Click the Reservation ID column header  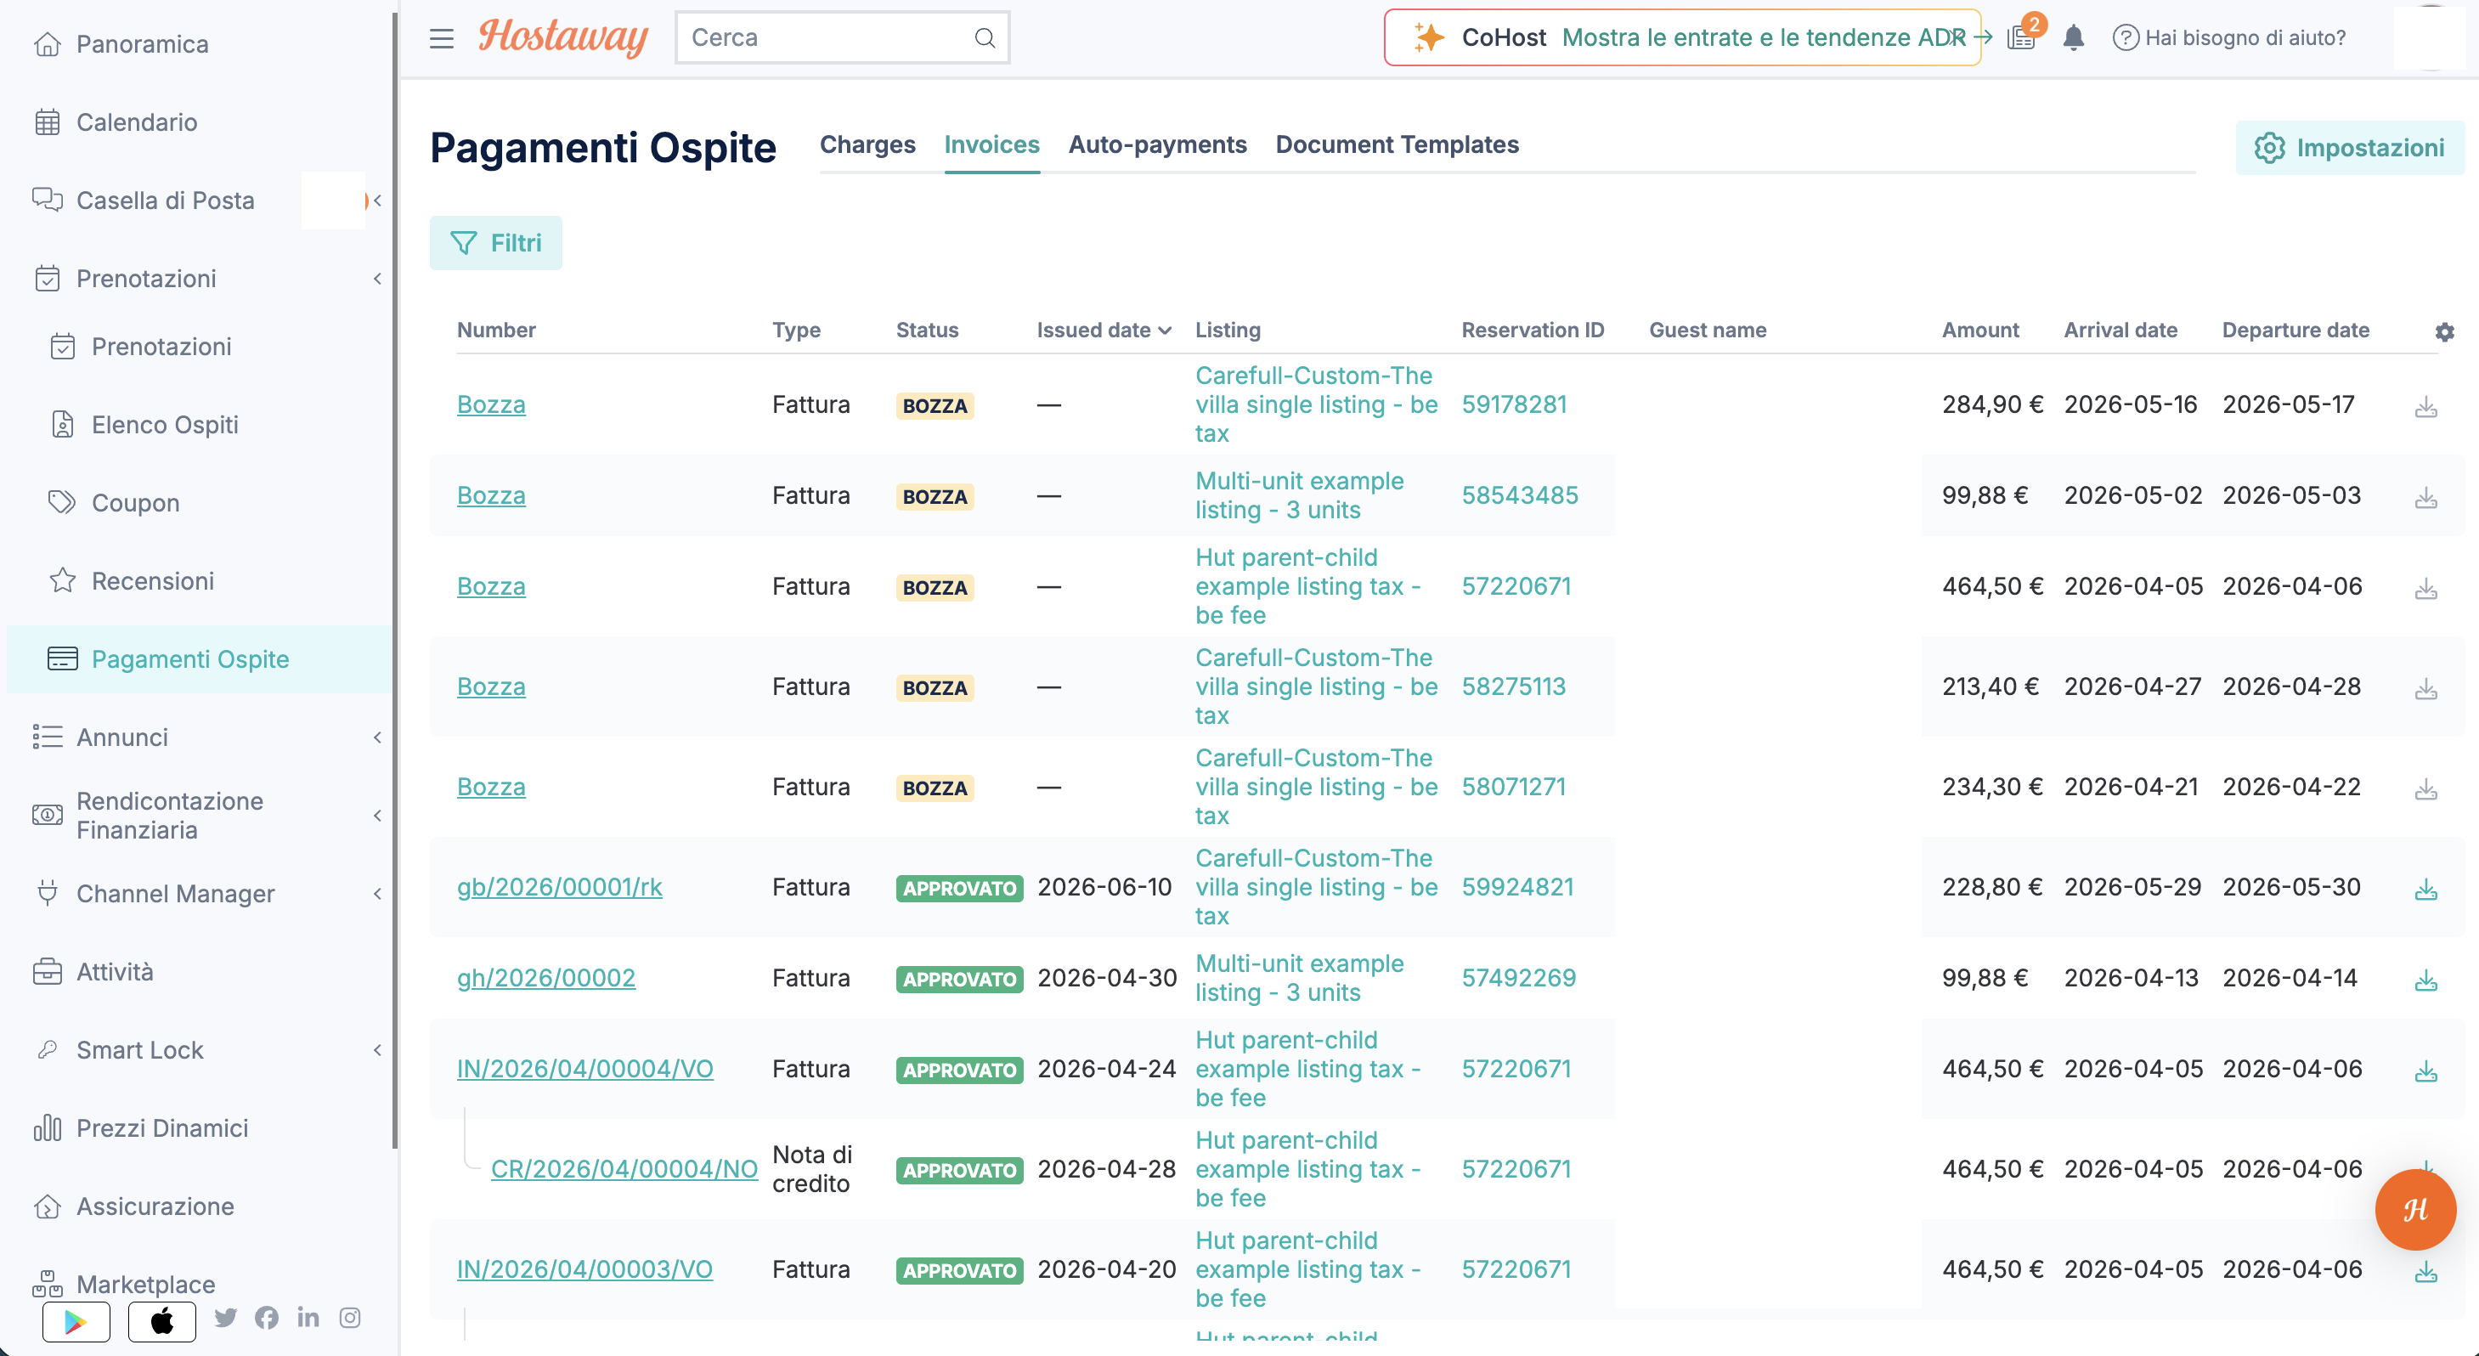(x=1532, y=331)
